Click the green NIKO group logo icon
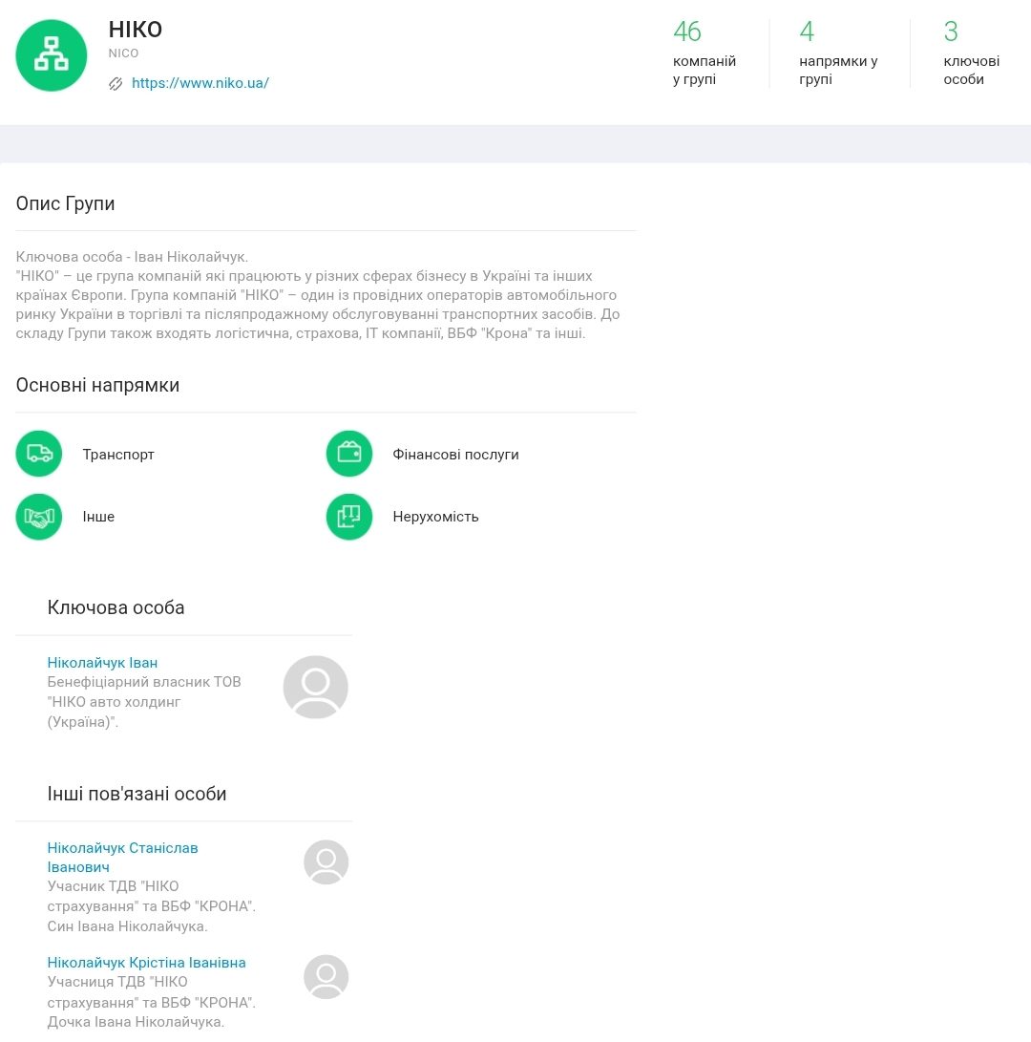The height and width of the screenshot is (1042, 1031). pyautogui.click(x=52, y=55)
